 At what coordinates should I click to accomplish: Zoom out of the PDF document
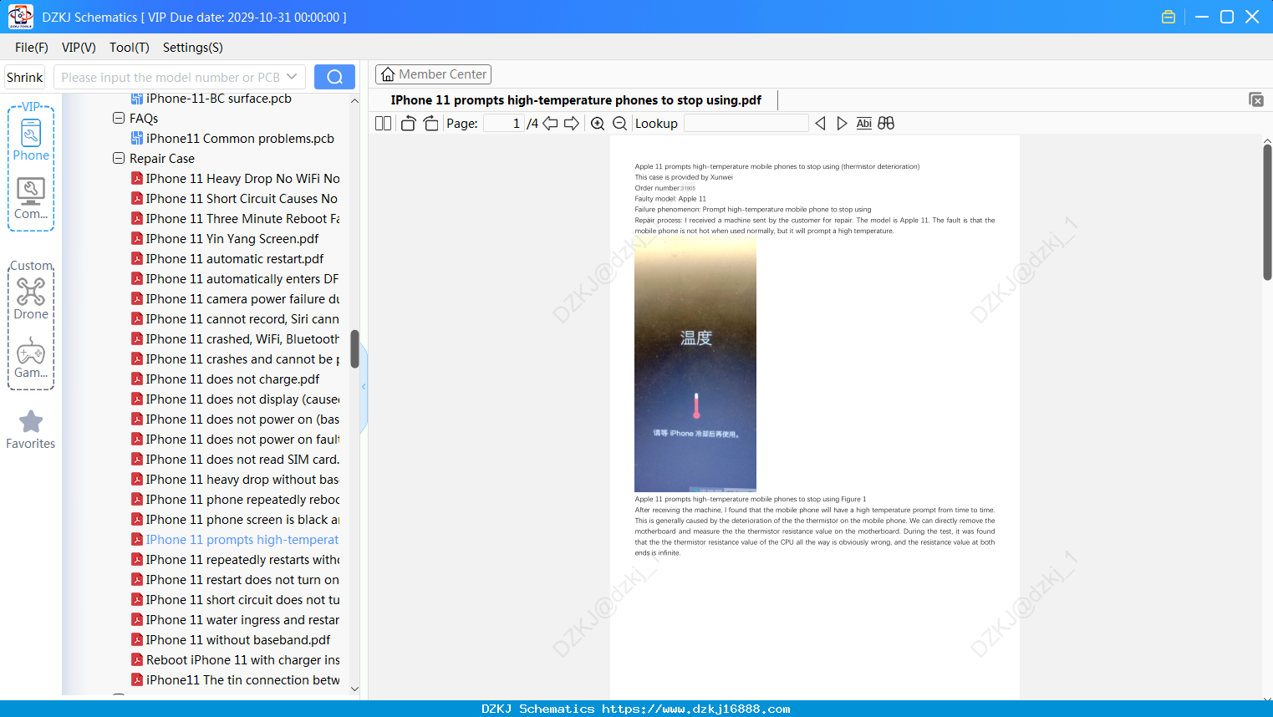click(619, 124)
